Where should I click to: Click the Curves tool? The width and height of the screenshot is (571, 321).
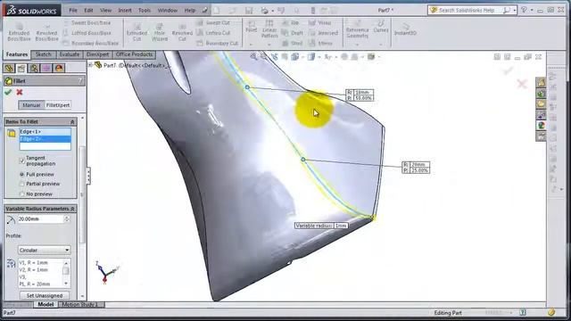(381, 27)
